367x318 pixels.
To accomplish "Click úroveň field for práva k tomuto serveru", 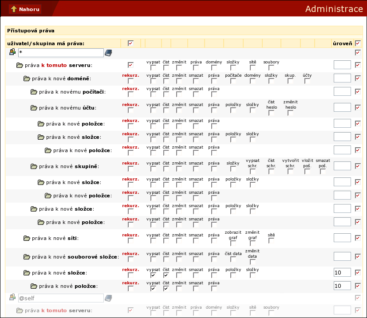I will click(342, 65).
